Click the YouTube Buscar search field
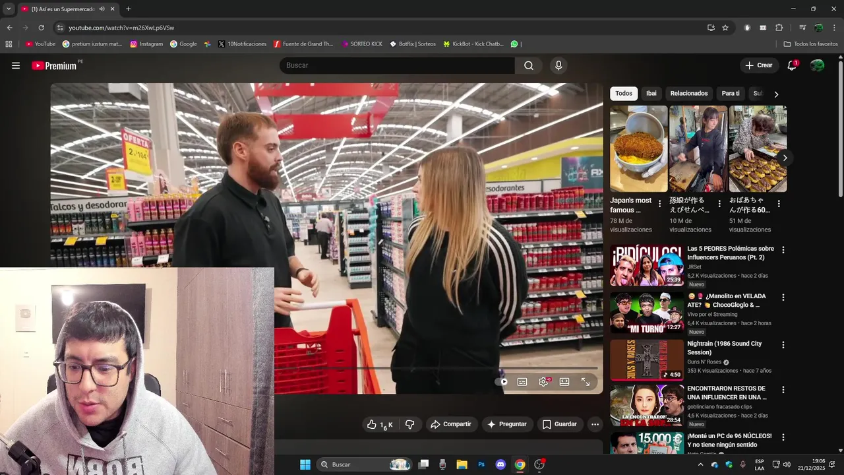 click(x=397, y=65)
